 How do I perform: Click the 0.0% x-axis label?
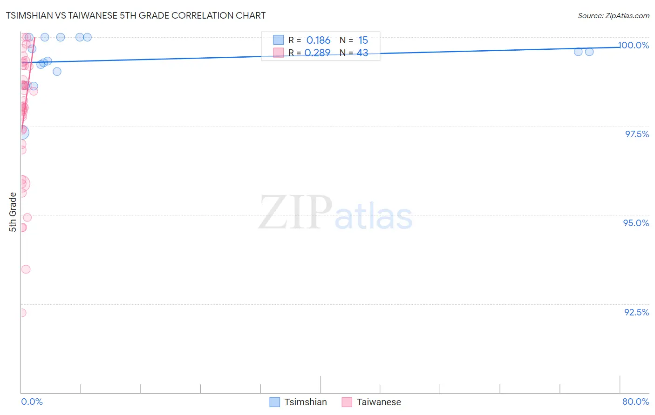pyautogui.click(x=32, y=402)
